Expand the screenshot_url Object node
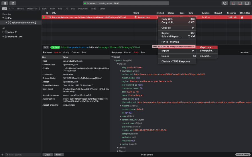This screenshot has width=252, height=157. pyautogui.click(x=120, y=120)
